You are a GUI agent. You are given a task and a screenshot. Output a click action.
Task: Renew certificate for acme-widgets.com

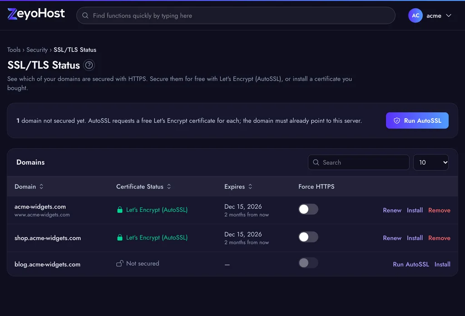click(392, 210)
